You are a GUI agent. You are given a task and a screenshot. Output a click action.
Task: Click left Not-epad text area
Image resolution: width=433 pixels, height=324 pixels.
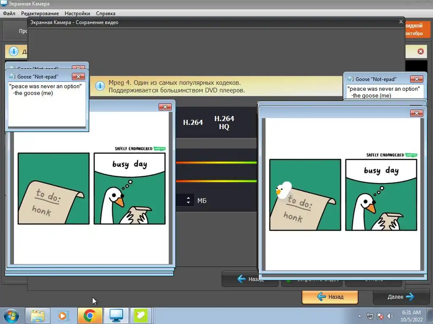47,104
